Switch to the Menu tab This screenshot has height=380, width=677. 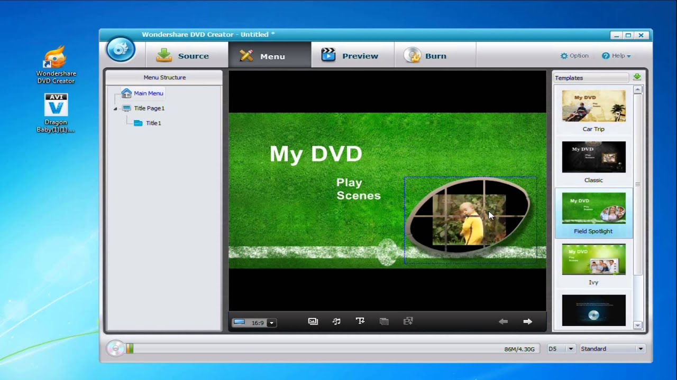click(270, 55)
